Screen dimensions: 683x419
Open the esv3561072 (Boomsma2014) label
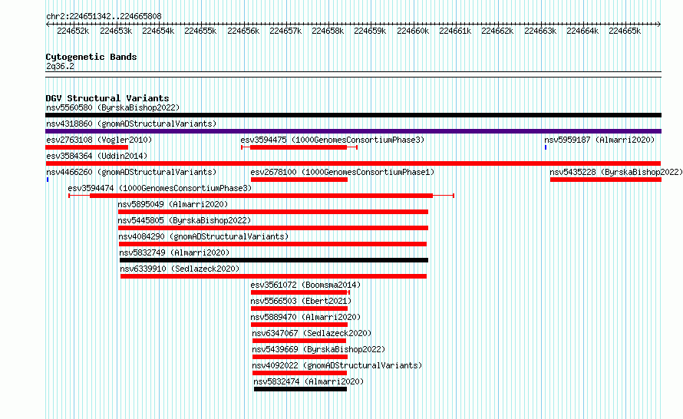(305, 285)
